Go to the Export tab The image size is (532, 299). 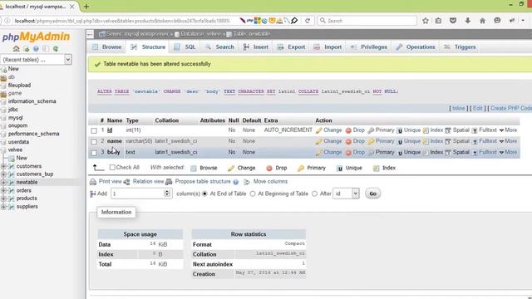click(291, 47)
